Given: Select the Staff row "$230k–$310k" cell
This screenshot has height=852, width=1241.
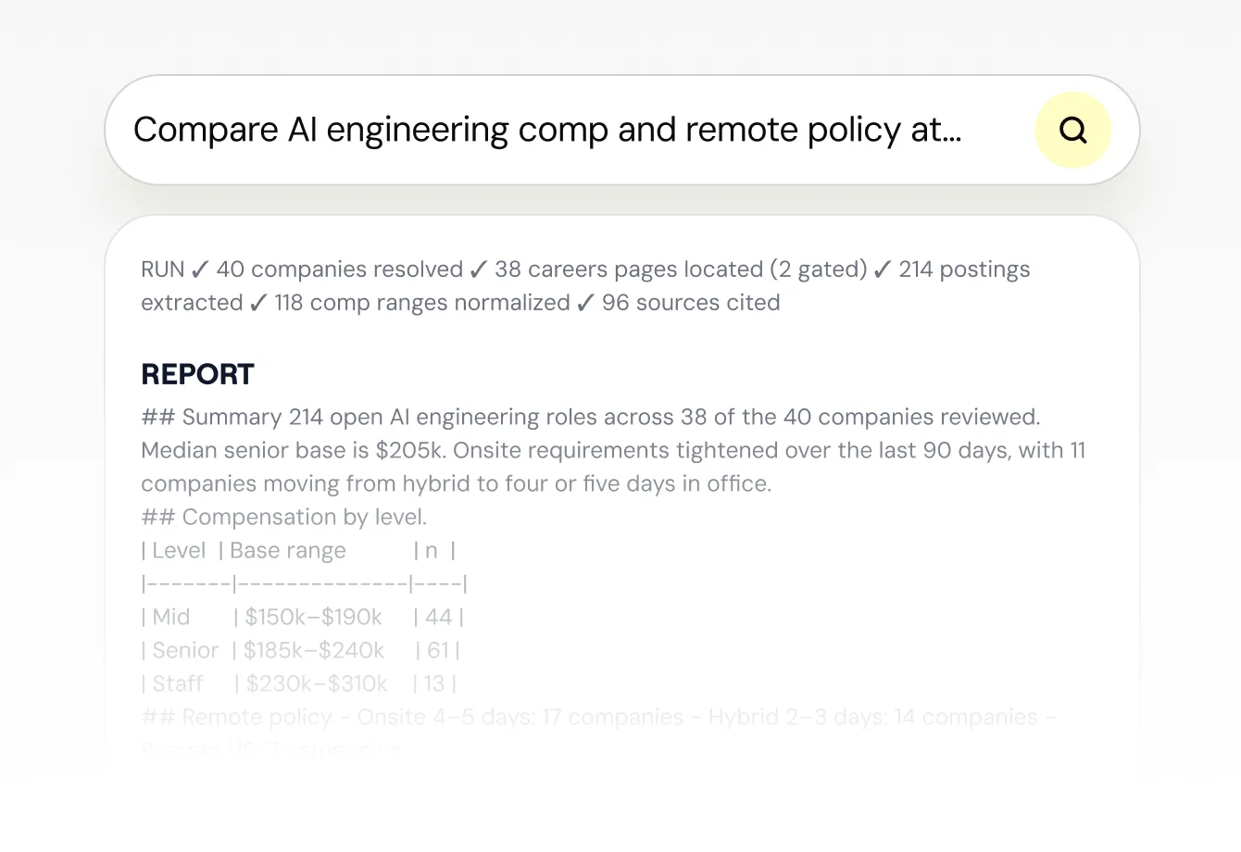Looking at the screenshot, I should [317, 683].
